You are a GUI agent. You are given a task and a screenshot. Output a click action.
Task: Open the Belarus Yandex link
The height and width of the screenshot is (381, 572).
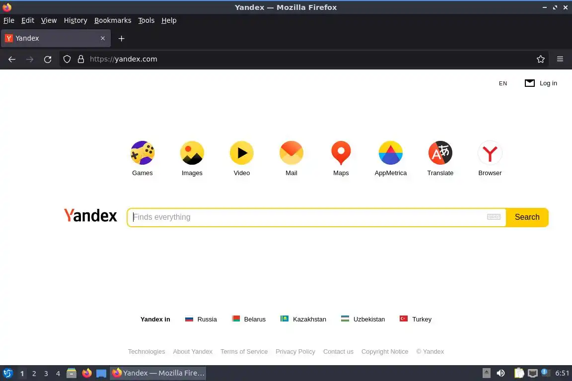tap(249, 319)
